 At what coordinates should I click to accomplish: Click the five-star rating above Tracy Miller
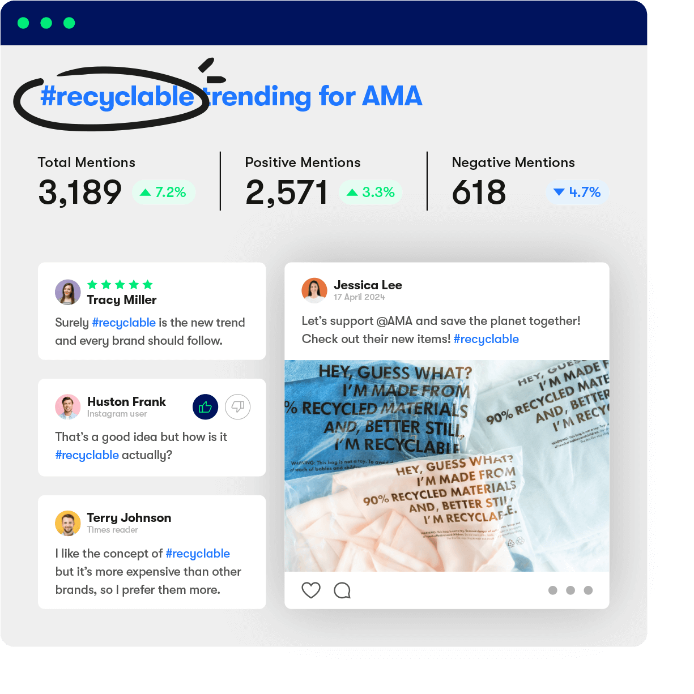[x=120, y=284]
